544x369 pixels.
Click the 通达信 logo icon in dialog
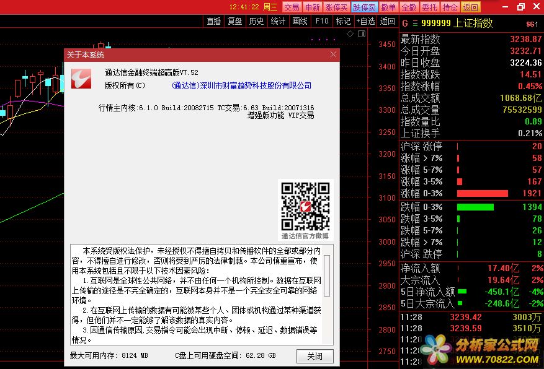click(81, 79)
